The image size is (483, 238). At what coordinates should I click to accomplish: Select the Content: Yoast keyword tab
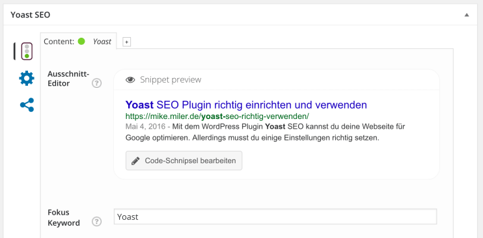pyautogui.click(x=78, y=41)
